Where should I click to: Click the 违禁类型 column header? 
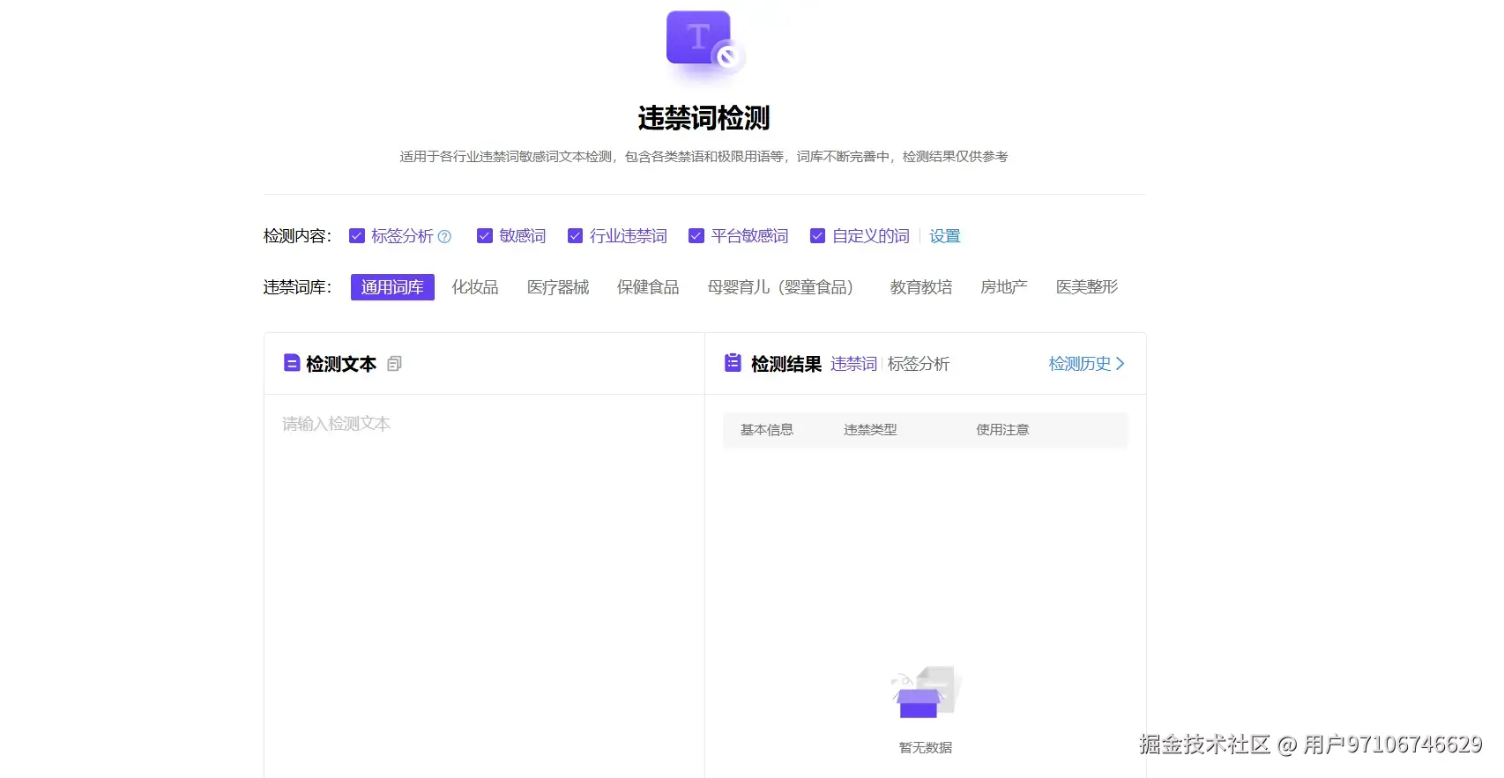coord(870,430)
